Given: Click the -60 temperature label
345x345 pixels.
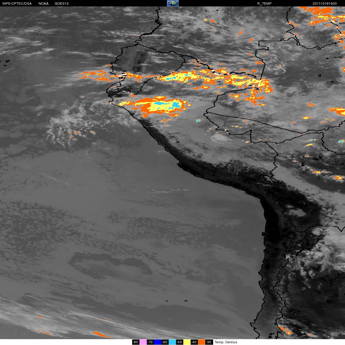Looking at the screenshot, I should point(165,342).
